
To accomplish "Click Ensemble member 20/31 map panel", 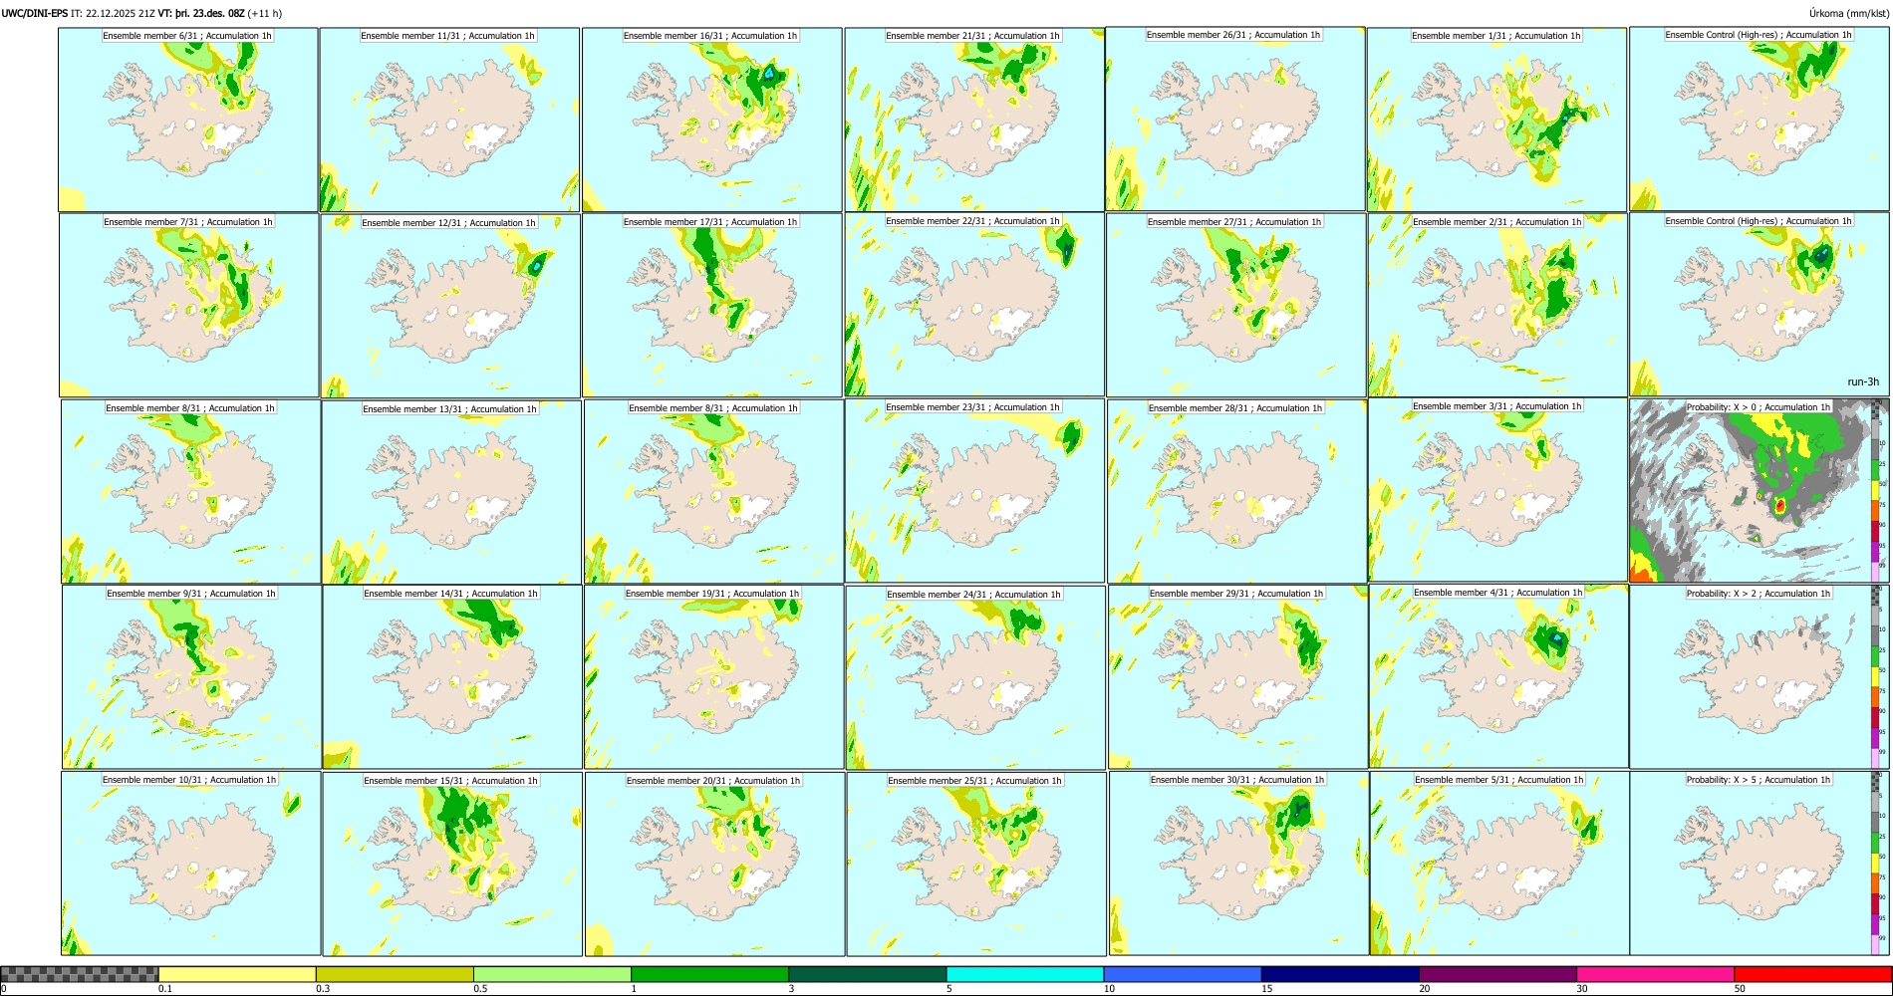I will point(714,865).
